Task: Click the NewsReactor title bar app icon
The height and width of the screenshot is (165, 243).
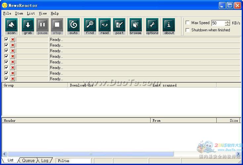Action: tap(5, 5)
